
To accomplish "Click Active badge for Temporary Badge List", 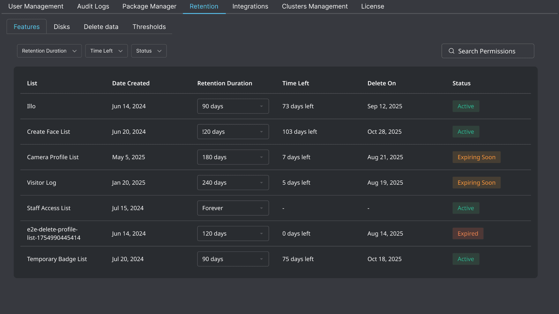I will [x=466, y=259].
